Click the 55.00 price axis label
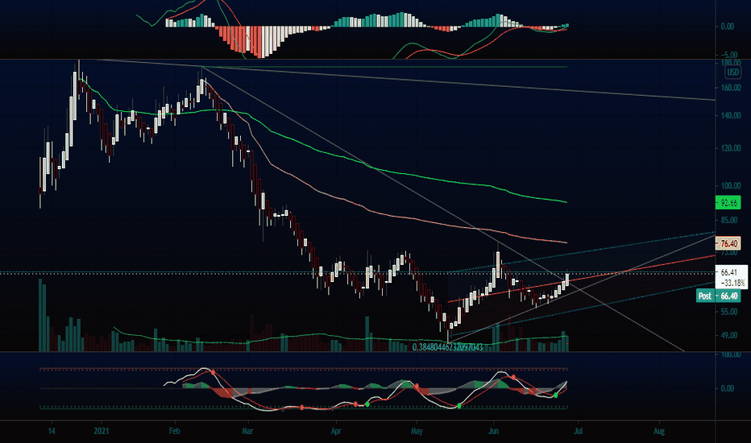This screenshot has width=751, height=443. pos(729,311)
